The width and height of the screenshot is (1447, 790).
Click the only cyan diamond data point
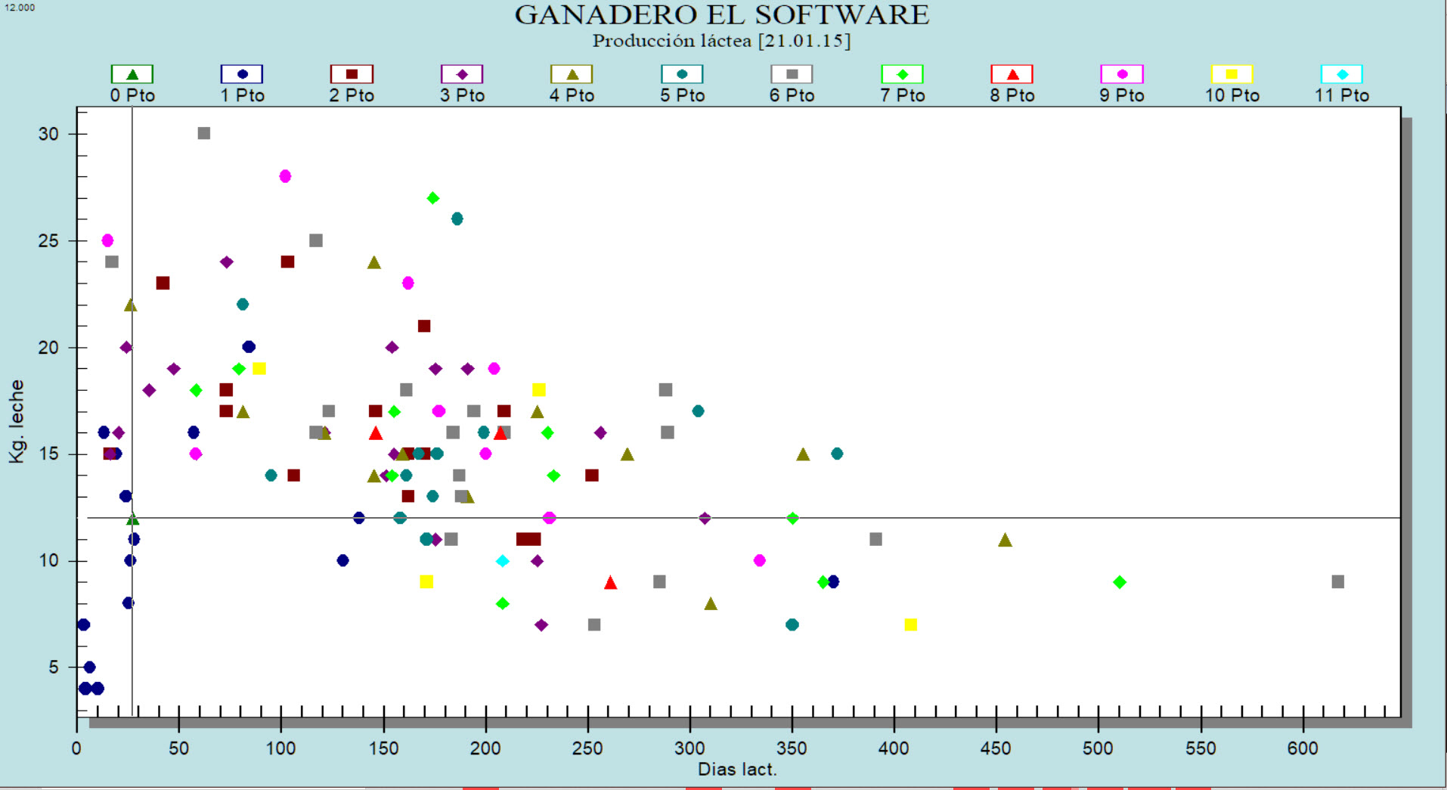point(503,561)
